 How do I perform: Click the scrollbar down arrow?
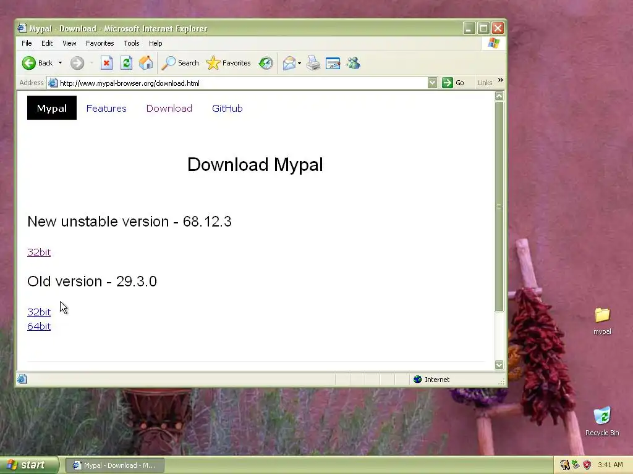click(x=499, y=365)
